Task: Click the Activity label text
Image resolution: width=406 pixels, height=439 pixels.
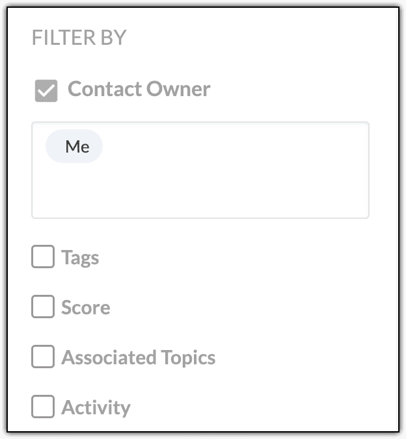Action: coord(96,408)
